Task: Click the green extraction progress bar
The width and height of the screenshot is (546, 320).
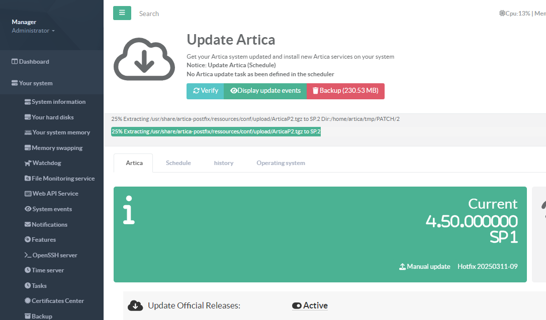Action: (x=216, y=131)
